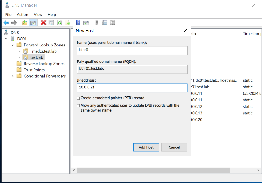Maximize the DNS Manager window
The width and height of the screenshot is (262, 183).
tap(237, 5)
